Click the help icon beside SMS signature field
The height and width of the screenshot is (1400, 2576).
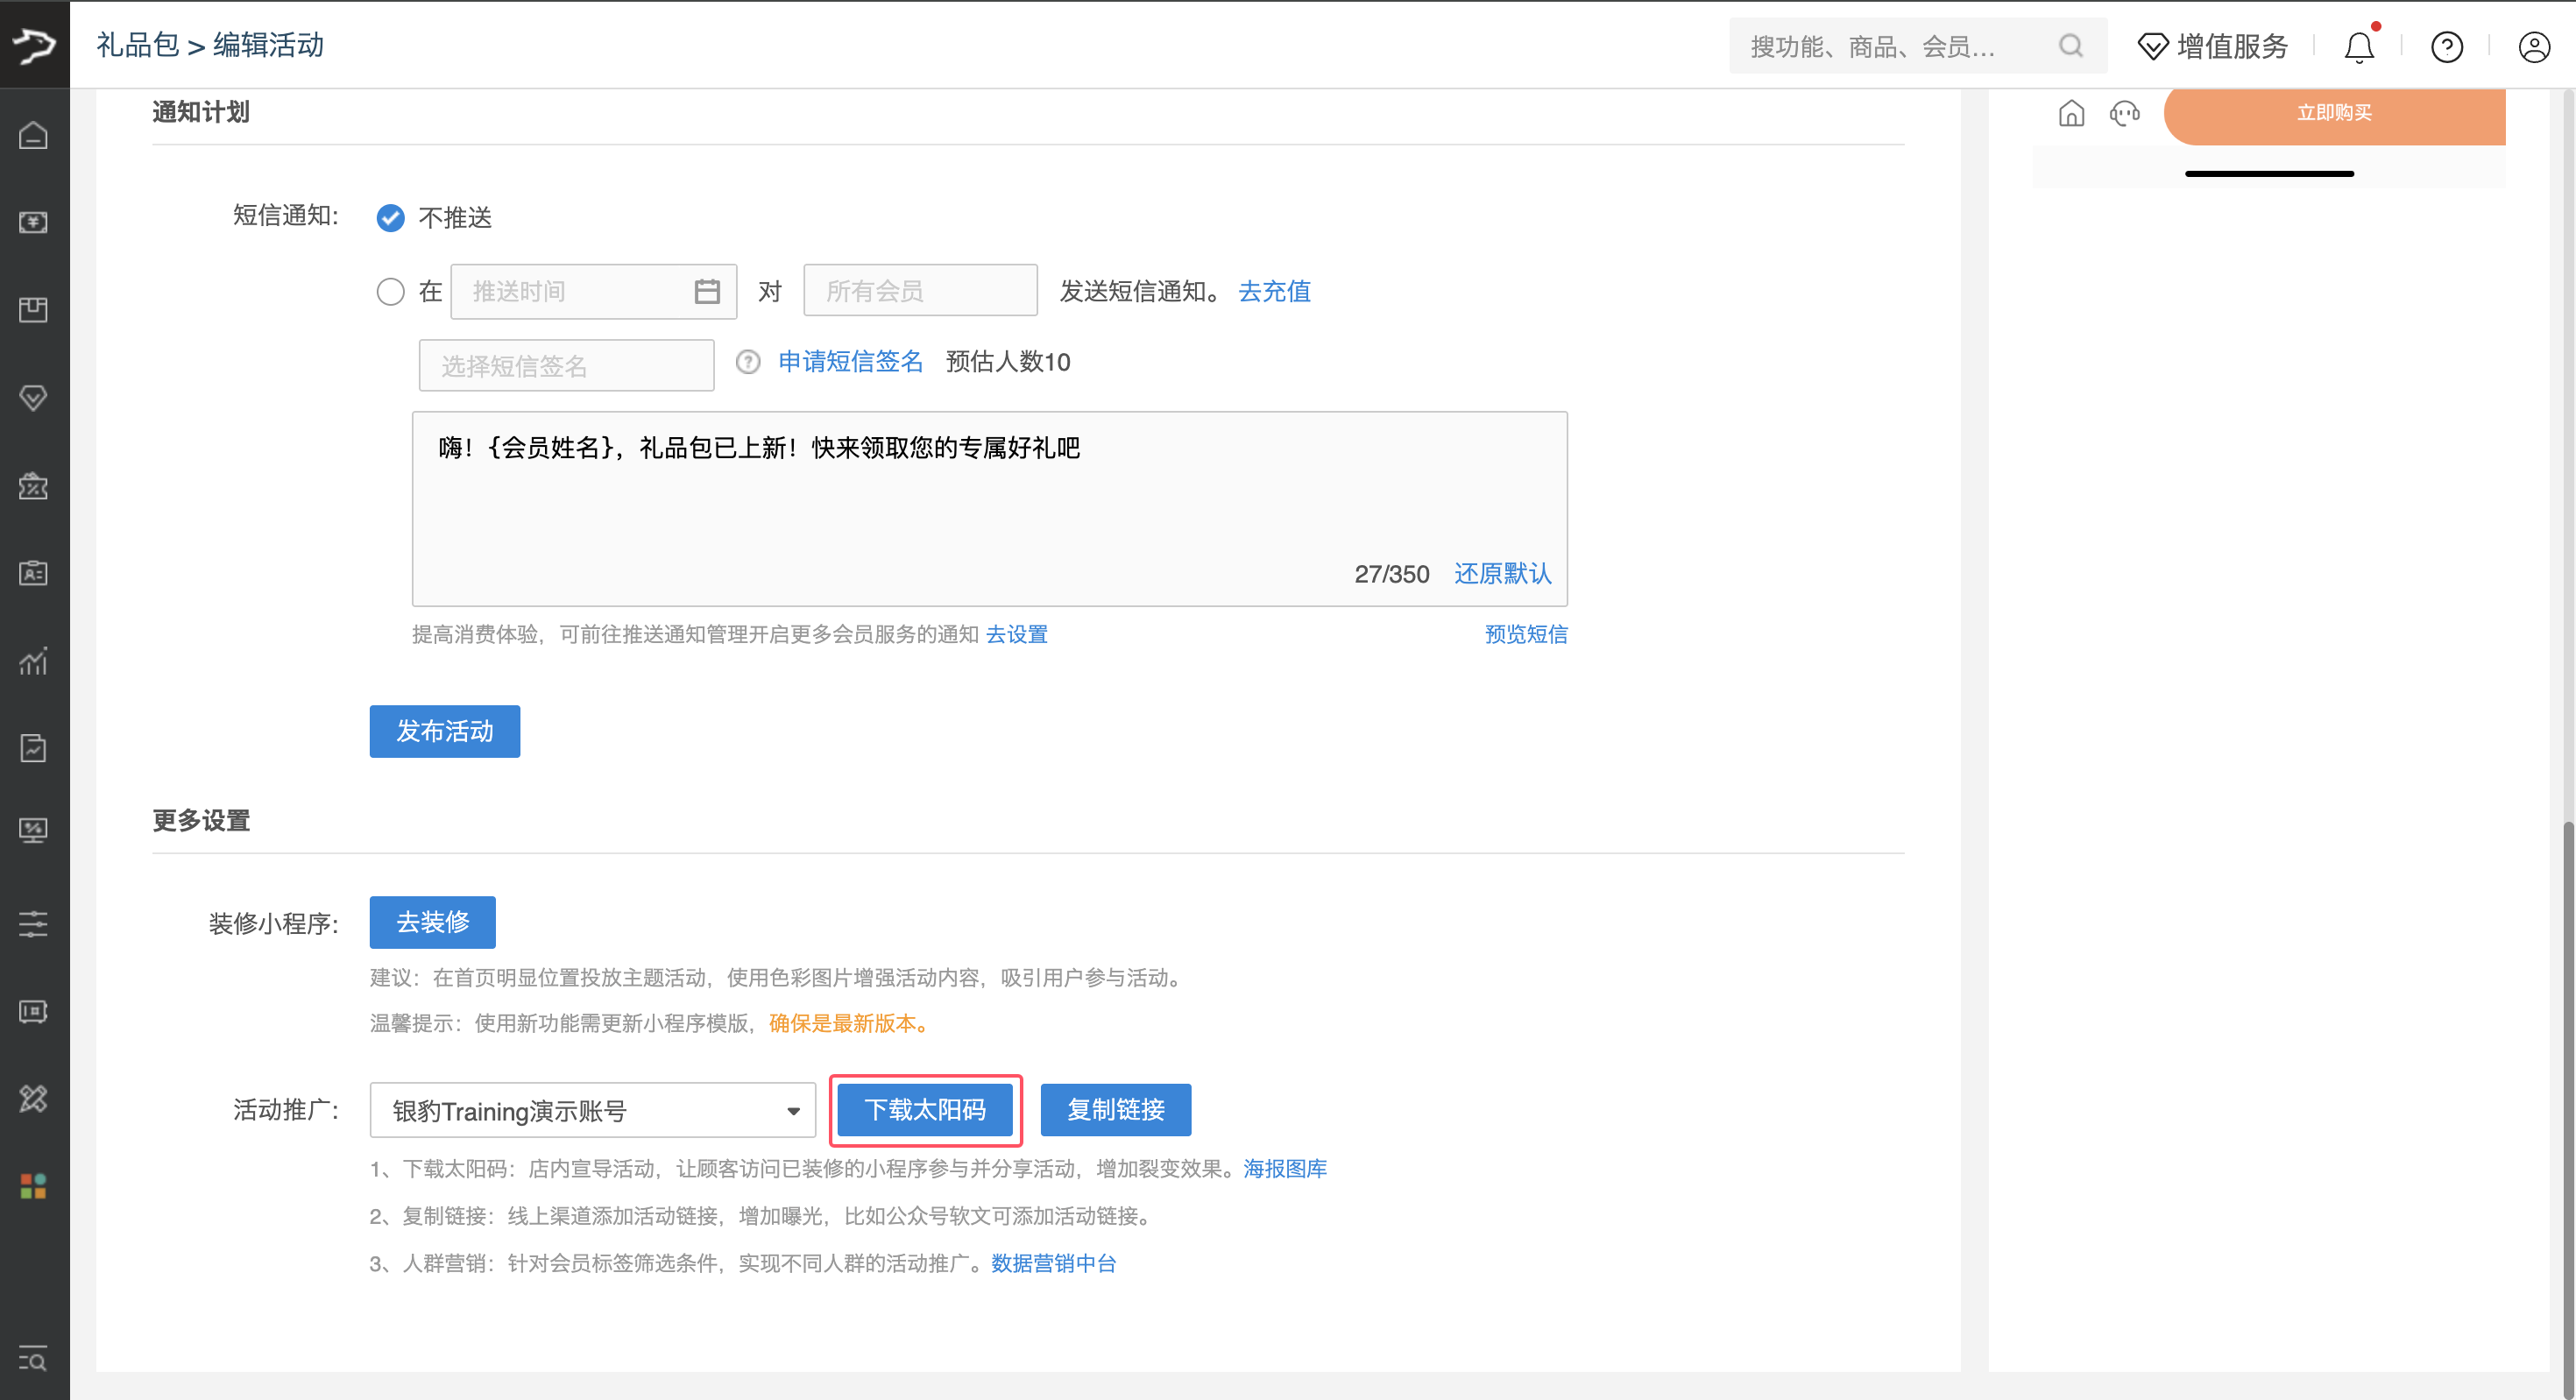748,362
